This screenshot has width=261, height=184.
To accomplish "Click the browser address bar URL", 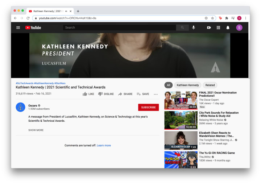I will tap(67, 18).
